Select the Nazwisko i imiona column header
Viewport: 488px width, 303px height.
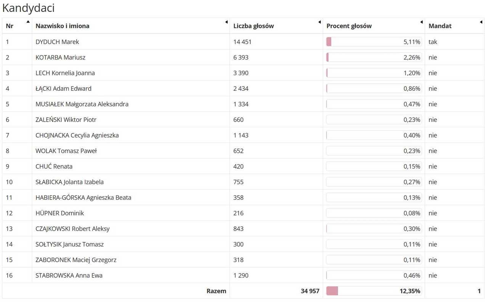click(x=131, y=26)
